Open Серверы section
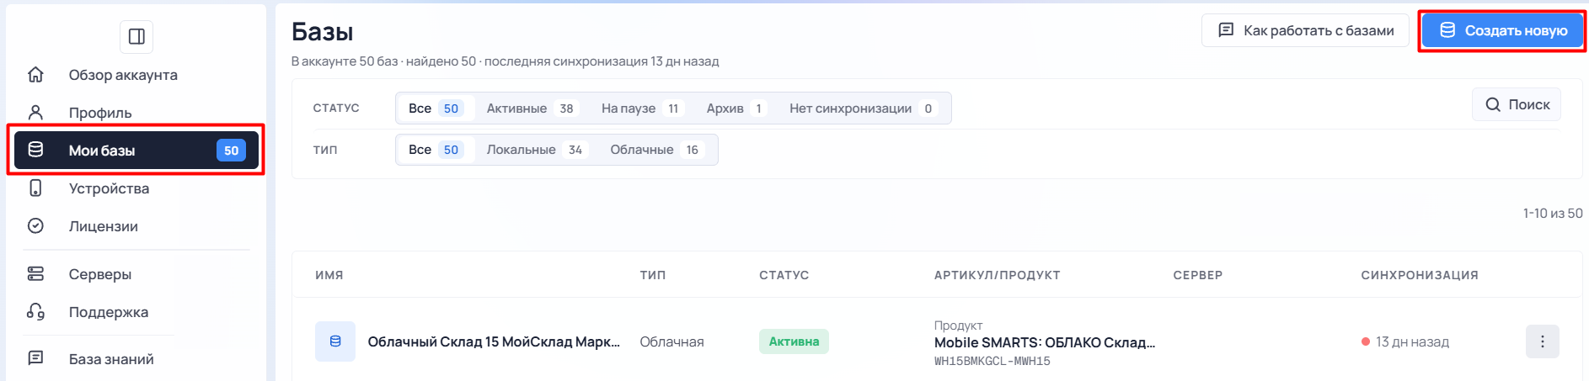 pyautogui.click(x=100, y=274)
